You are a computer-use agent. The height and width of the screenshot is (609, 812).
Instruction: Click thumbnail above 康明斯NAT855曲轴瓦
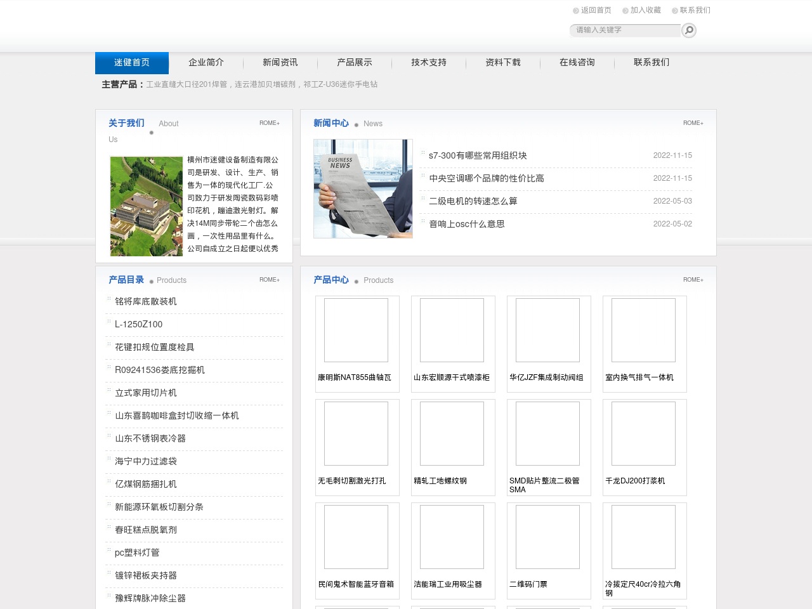click(356, 331)
